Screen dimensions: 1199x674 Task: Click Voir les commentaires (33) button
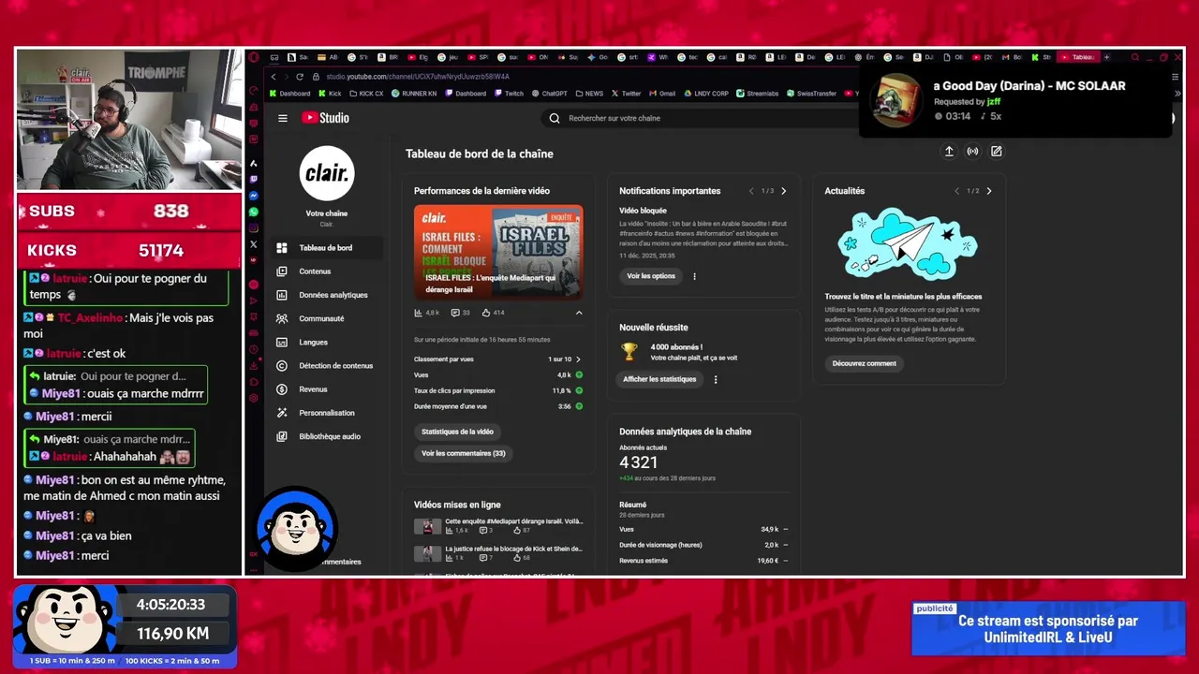(x=463, y=453)
